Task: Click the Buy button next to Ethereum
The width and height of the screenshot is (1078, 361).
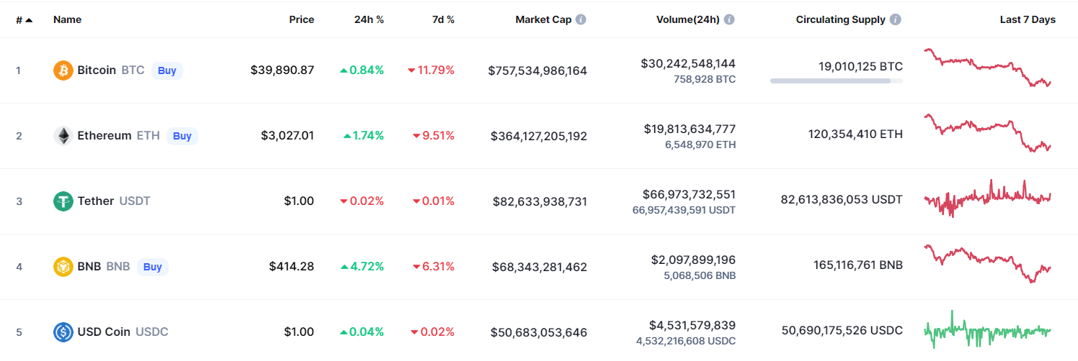Action: pyautogui.click(x=182, y=136)
